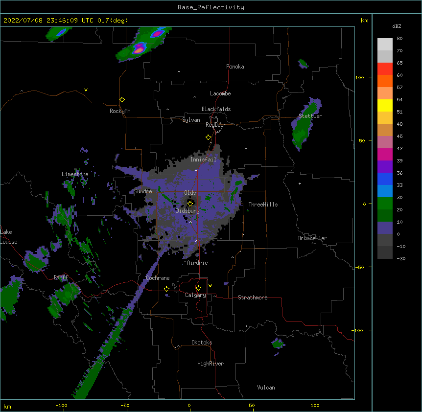Click the yellow diamond marker above RockyMH
Image resolution: width=422 pixels, height=412 pixels.
point(122,100)
